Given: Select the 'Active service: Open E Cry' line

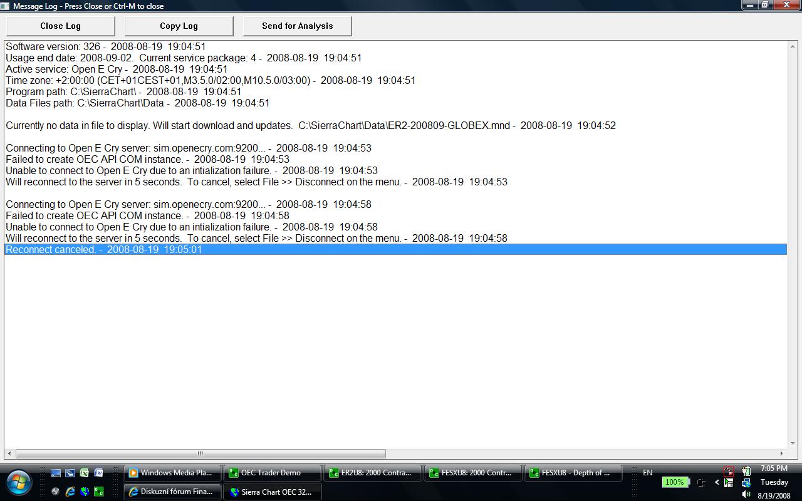Looking at the screenshot, I should point(395,69).
